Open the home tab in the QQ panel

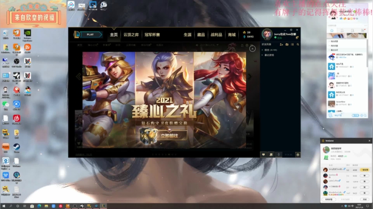click(x=332, y=31)
